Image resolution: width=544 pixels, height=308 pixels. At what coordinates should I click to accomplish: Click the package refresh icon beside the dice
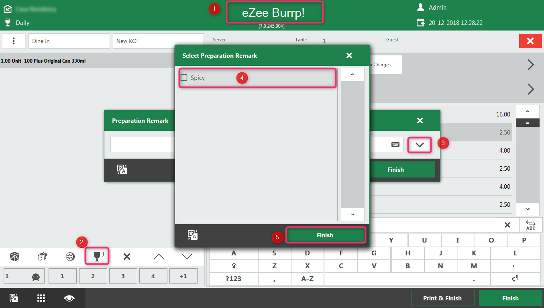[x=43, y=257]
